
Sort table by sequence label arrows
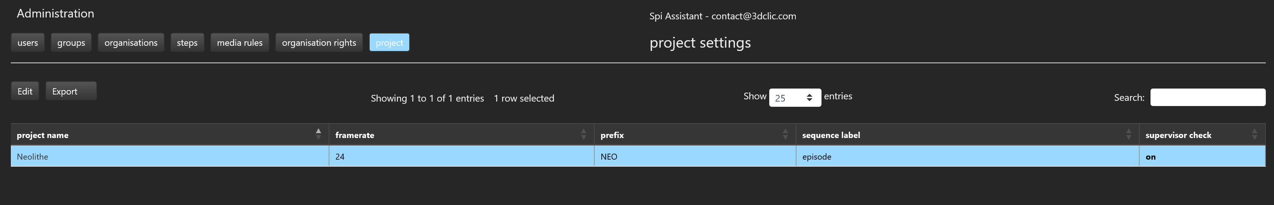coord(1129,134)
